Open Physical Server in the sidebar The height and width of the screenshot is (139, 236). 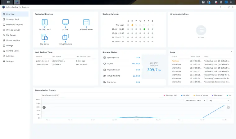click(15, 30)
